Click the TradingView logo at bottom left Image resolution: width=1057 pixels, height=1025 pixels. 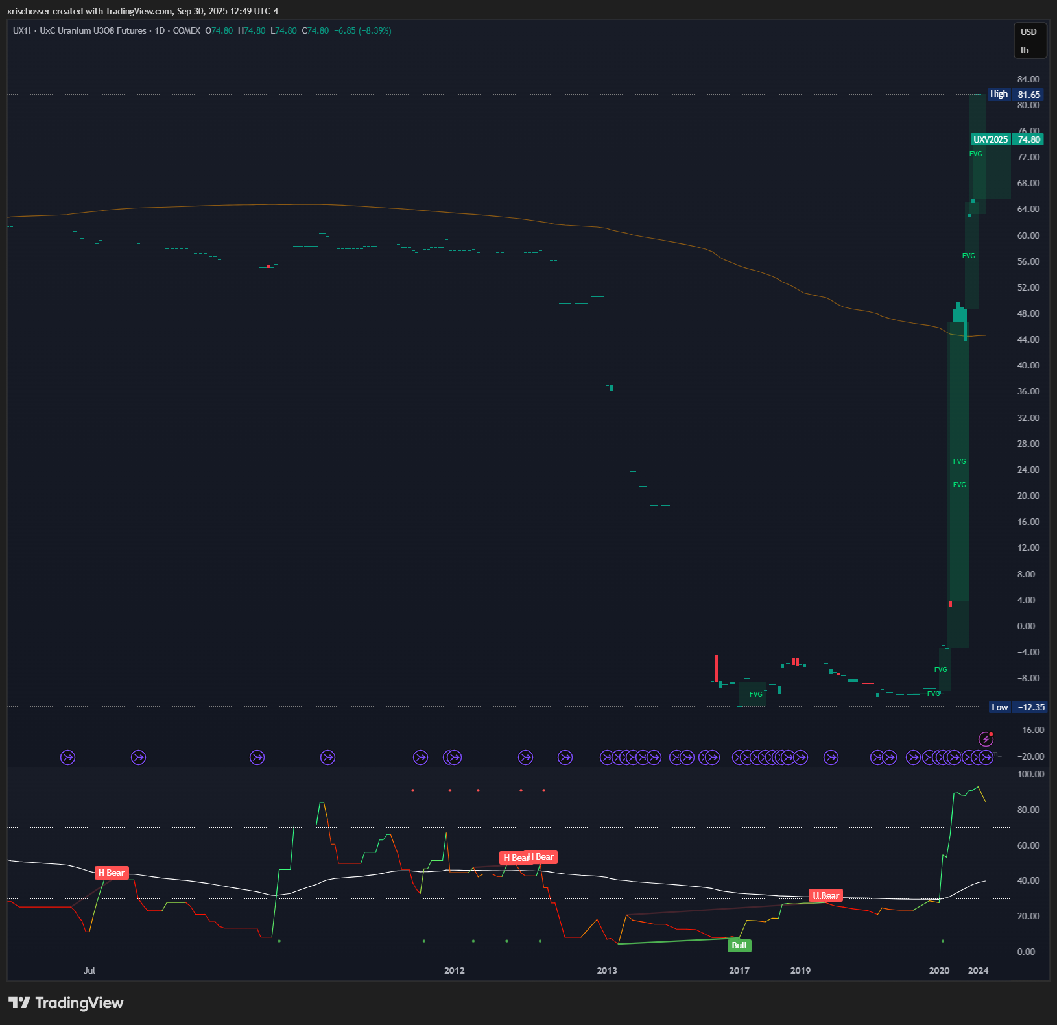65,1003
